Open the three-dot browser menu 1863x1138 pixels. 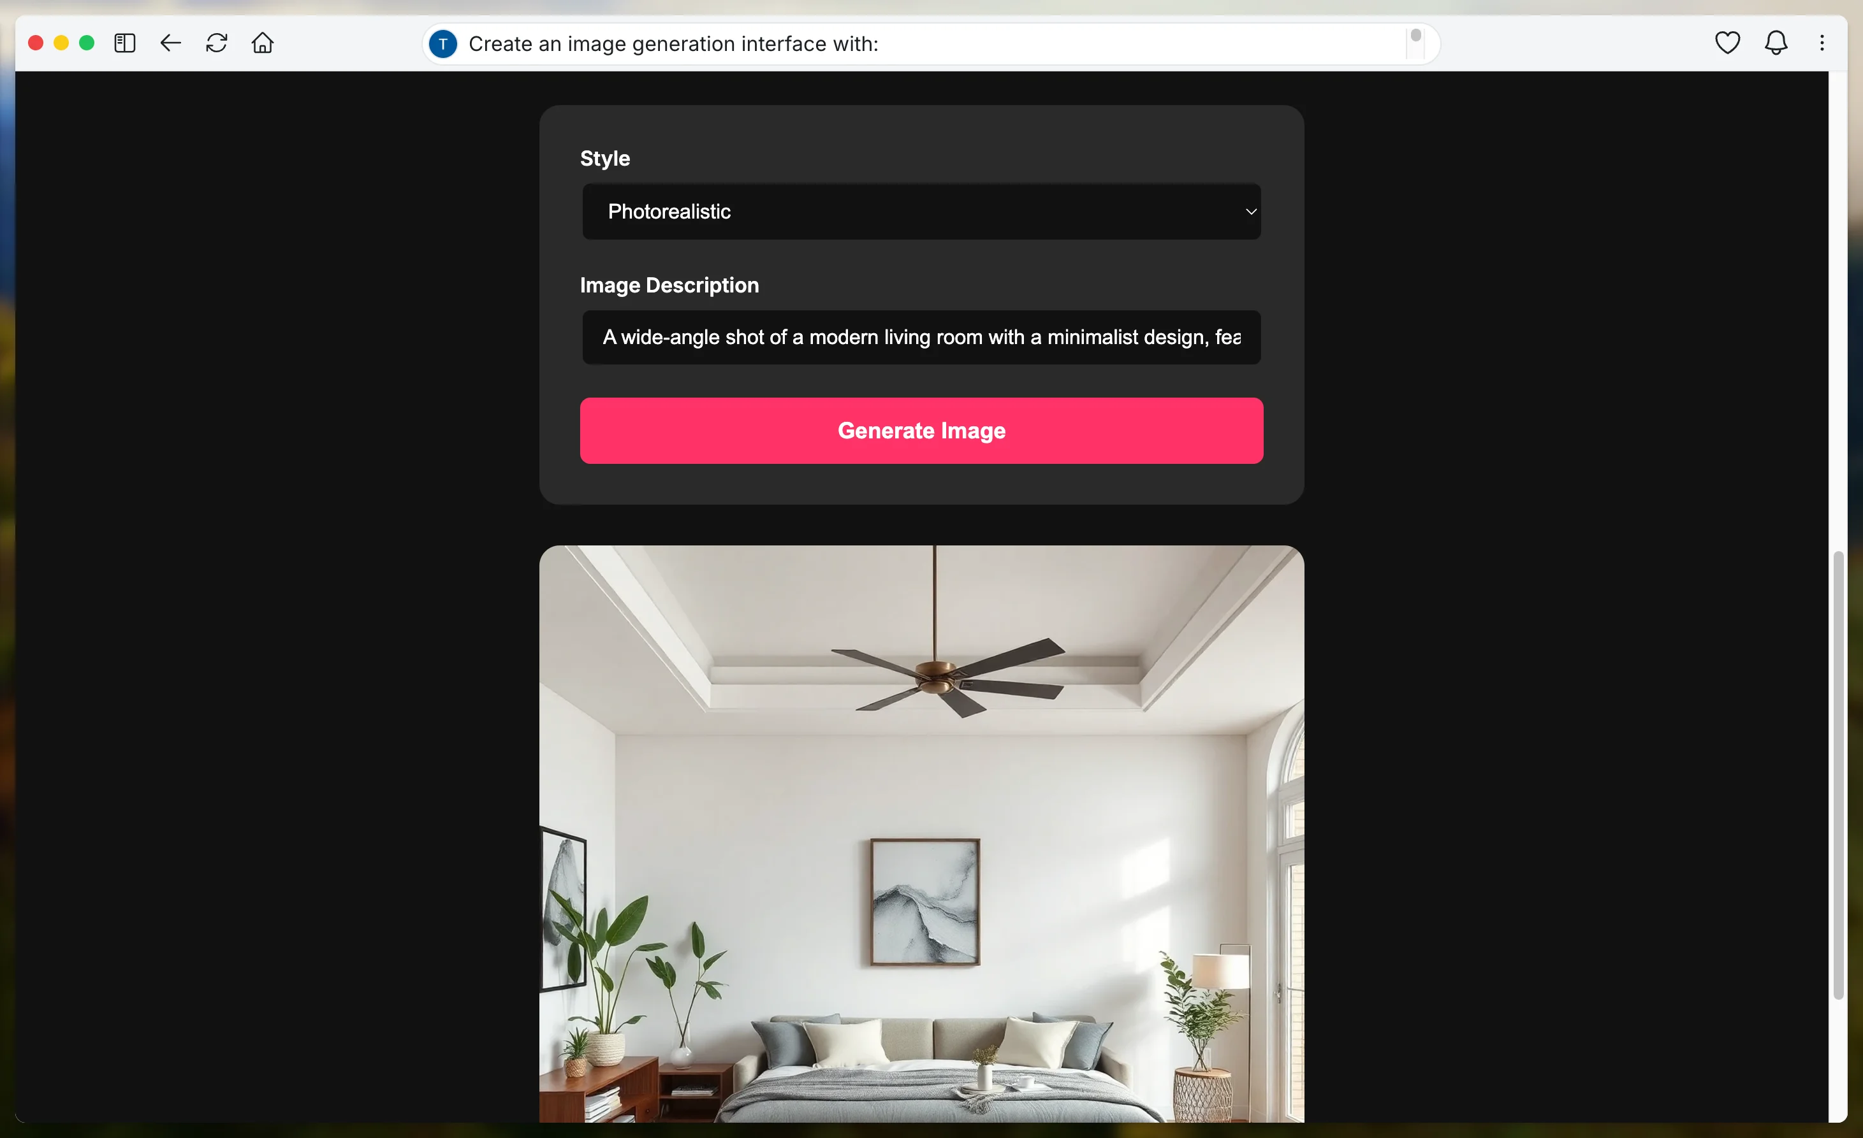tap(1822, 43)
